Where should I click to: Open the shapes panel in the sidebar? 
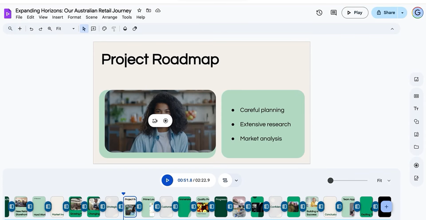tap(416, 122)
